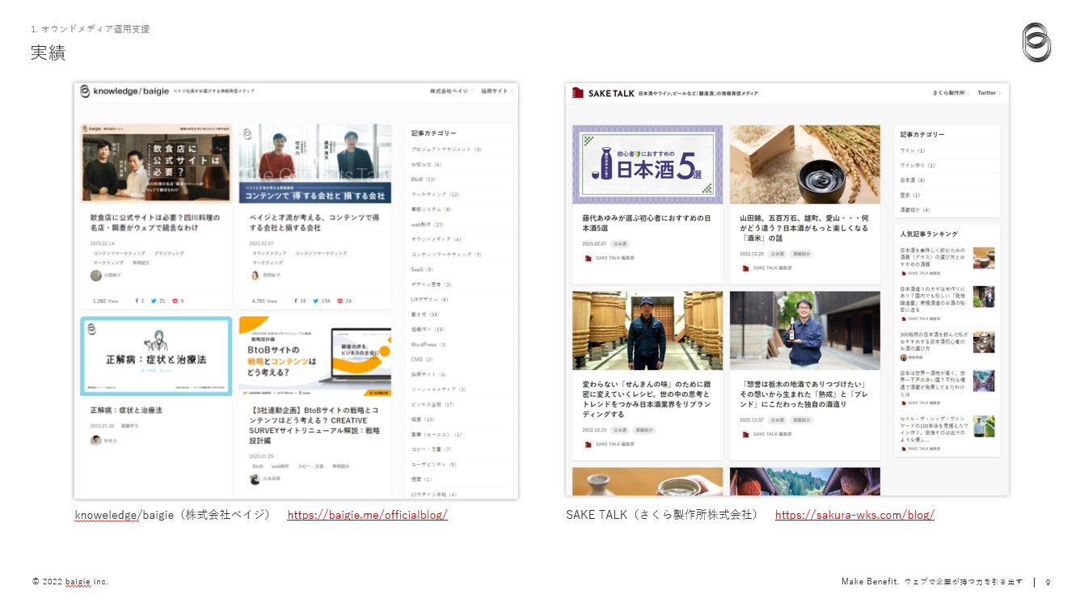1084x607 pixels.
Task: Click SAKE TALK 編集部 icon under せんきんの味 article
Action: pyautogui.click(x=588, y=445)
